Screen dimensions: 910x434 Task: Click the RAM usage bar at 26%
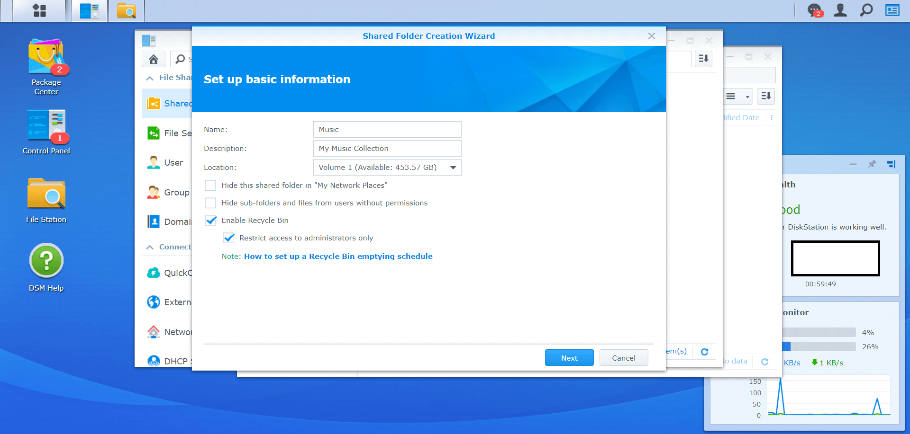click(x=819, y=346)
